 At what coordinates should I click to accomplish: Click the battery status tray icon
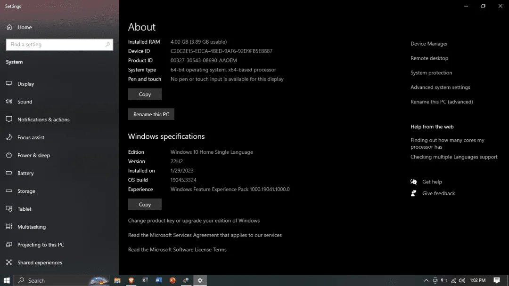coord(444,280)
